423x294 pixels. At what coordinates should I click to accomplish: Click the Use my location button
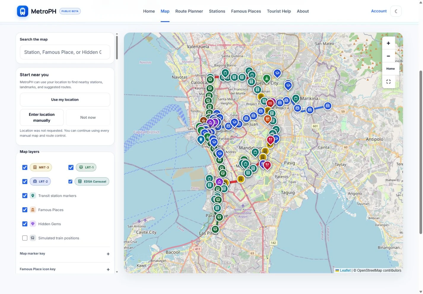[65, 100]
